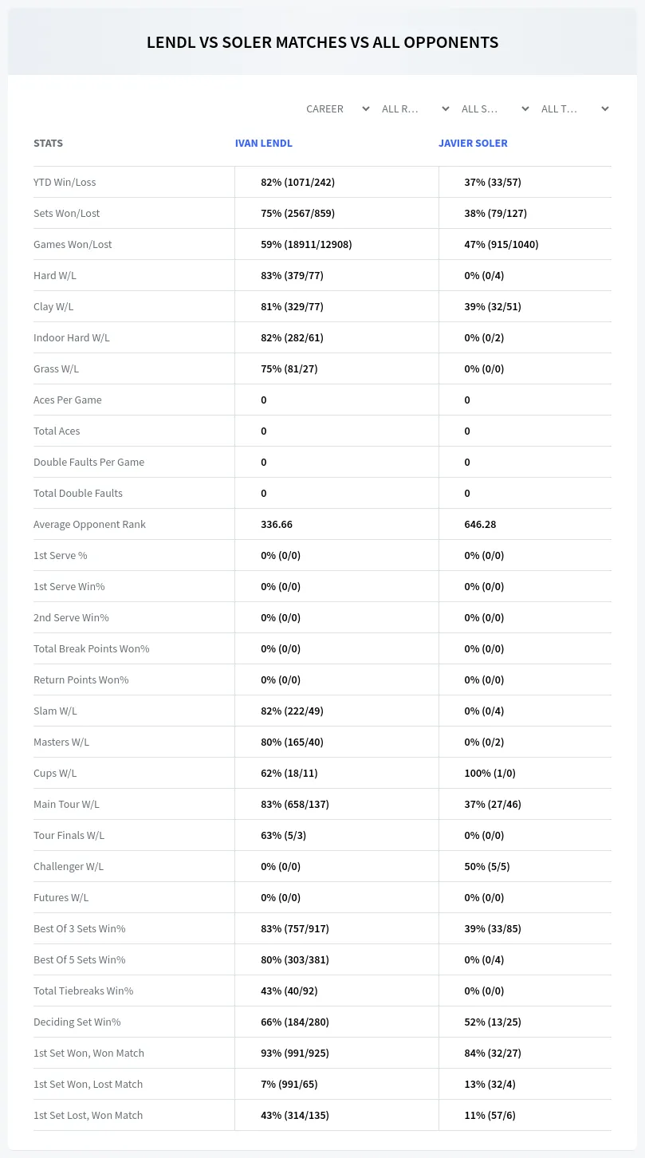Click chevron arrow beside ALL S... filter
This screenshot has width=645, height=1158.
point(525,108)
